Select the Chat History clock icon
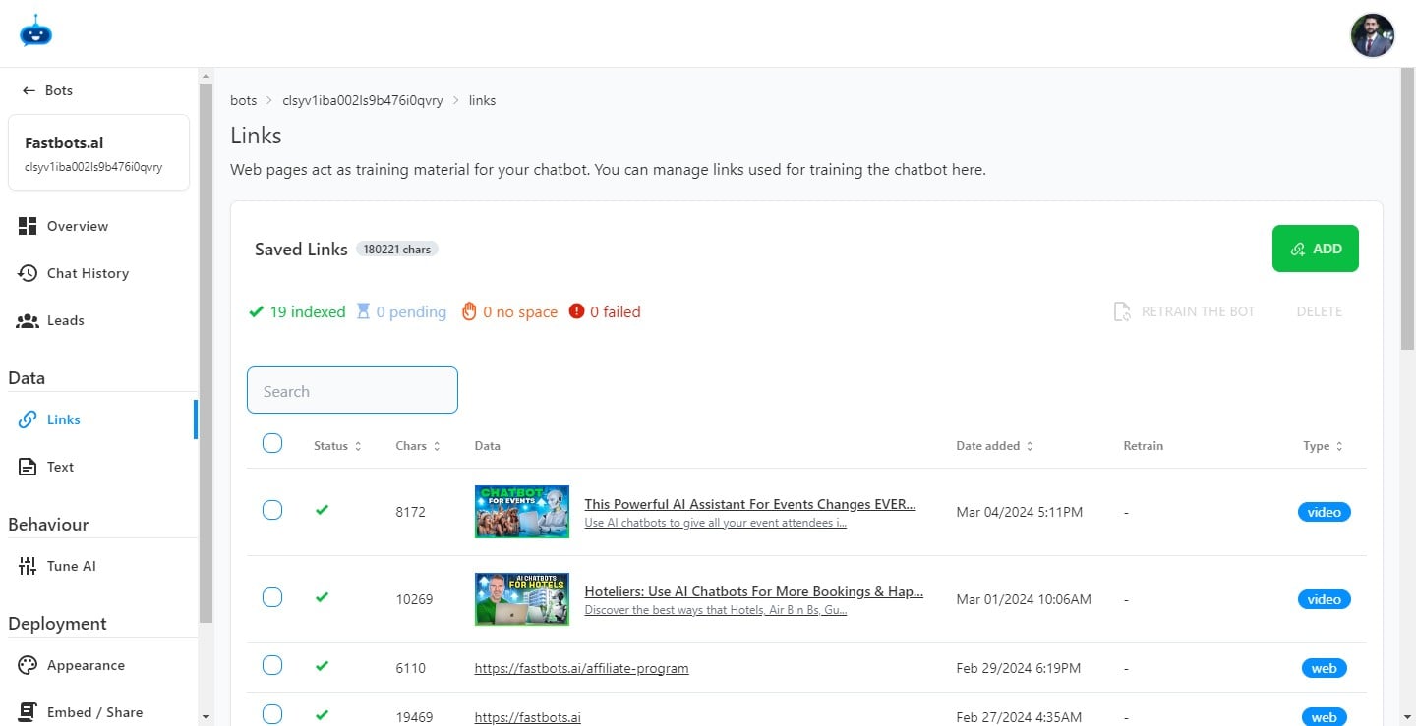Image resolution: width=1416 pixels, height=726 pixels. 29,272
